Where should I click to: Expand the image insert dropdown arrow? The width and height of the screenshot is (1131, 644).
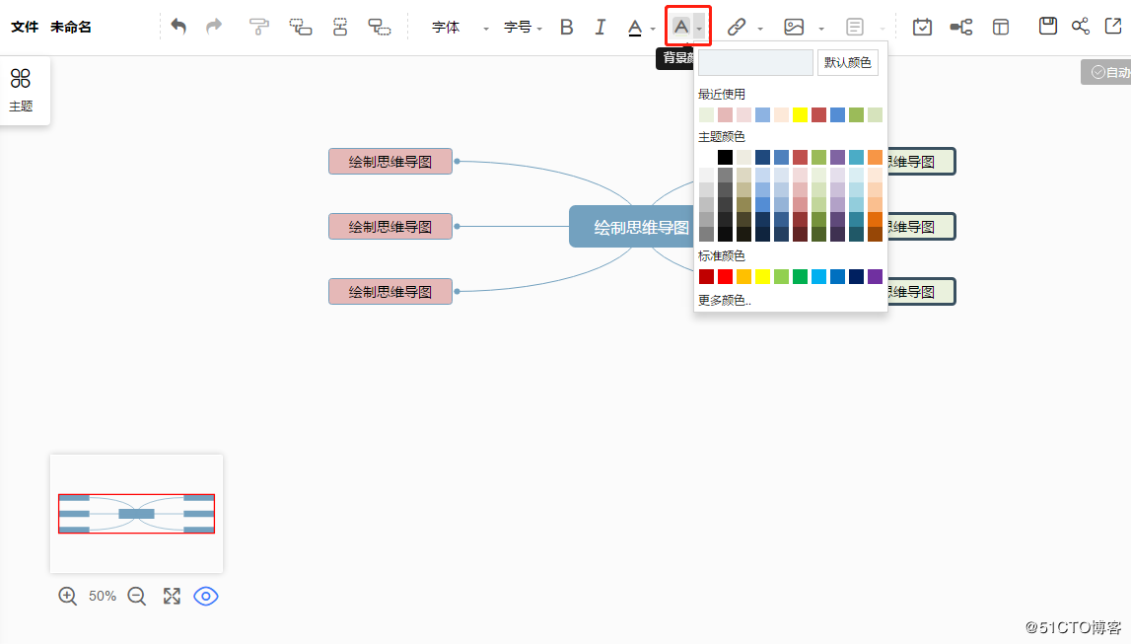[x=821, y=29]
